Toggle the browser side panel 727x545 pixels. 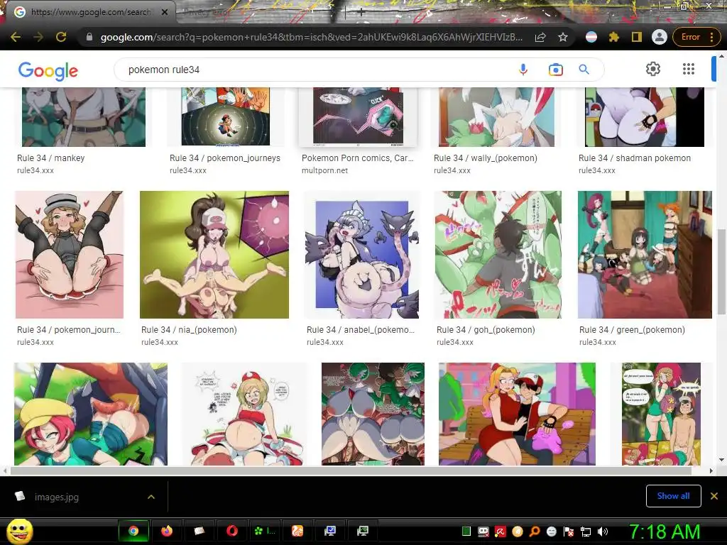pyautogui.click(x=637, y=37)
